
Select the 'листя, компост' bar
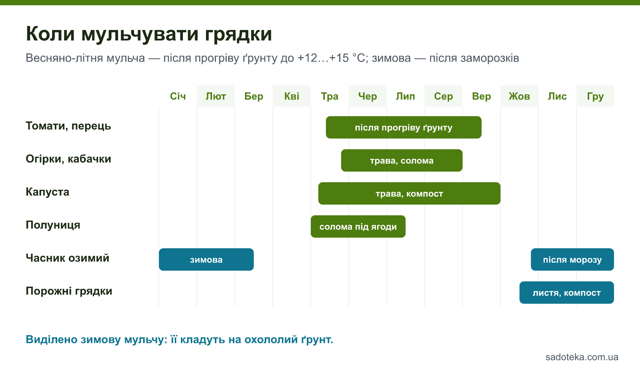pyautogui.click(x=567, y=293)
